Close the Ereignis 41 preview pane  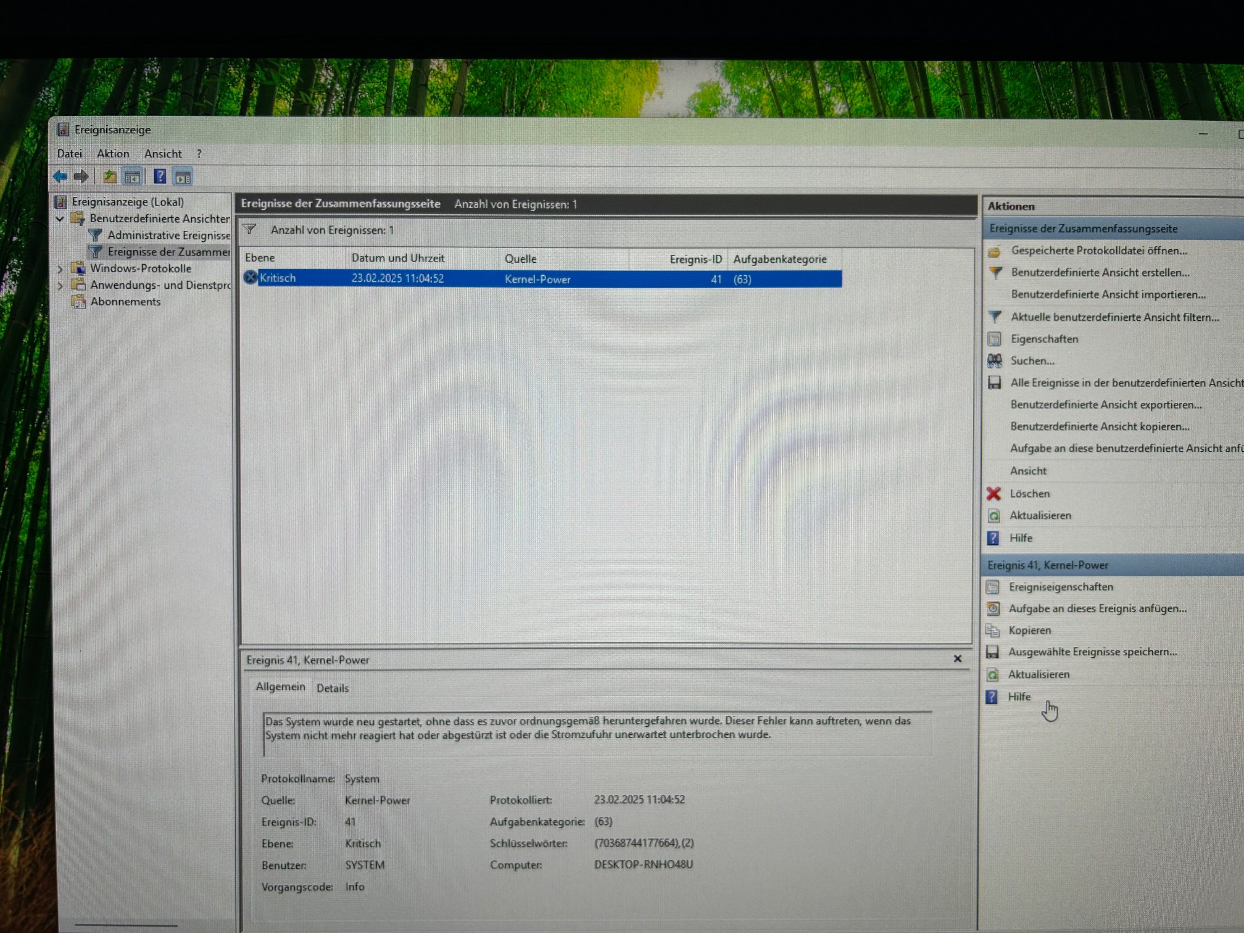pos(957,659)
